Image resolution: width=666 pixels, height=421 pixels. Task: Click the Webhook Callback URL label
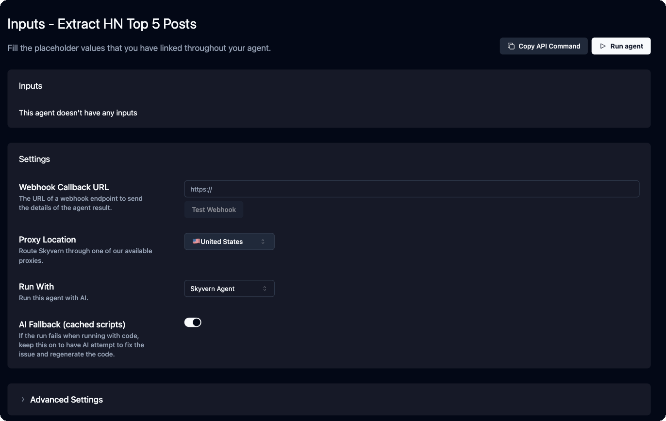click(x=64, y=187)
